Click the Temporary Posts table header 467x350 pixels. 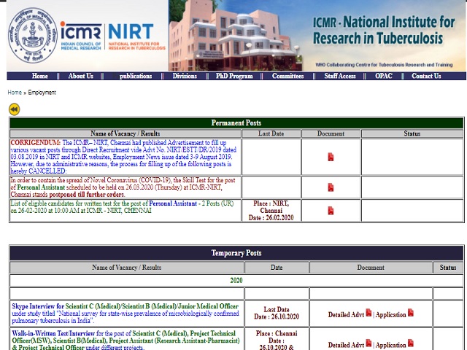point(236,253)
